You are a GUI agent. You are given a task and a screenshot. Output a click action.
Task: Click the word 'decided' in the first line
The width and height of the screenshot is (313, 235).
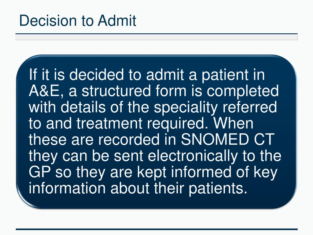(x=96, y=75)
